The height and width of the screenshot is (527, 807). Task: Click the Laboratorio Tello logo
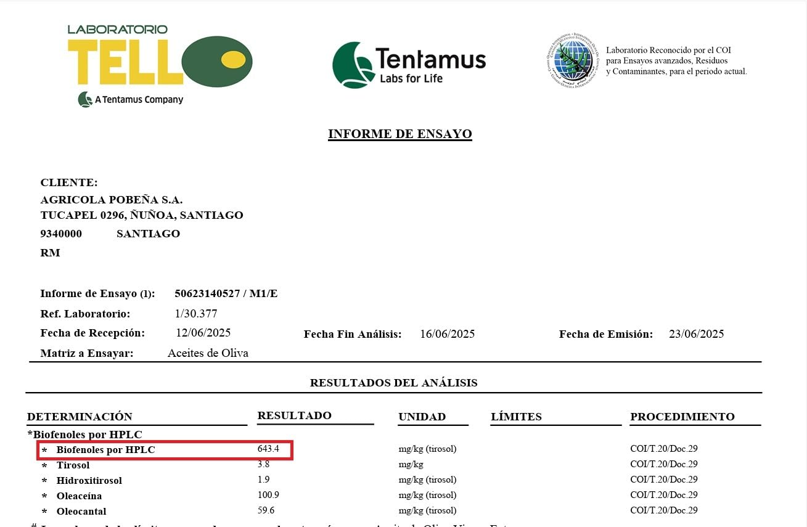(160, 65)
